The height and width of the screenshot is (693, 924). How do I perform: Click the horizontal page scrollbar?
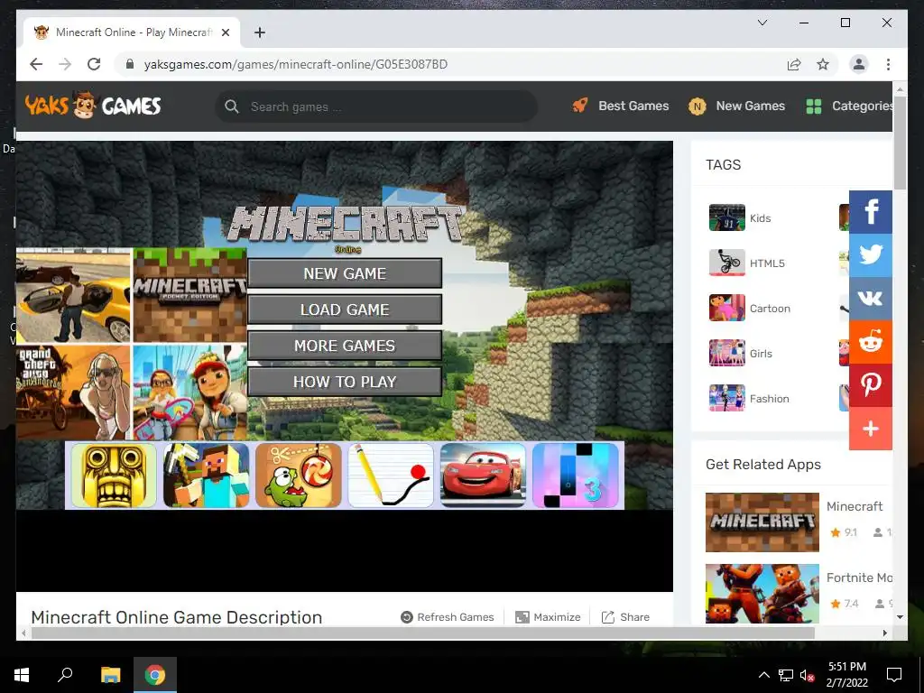(x=422, y=633)
